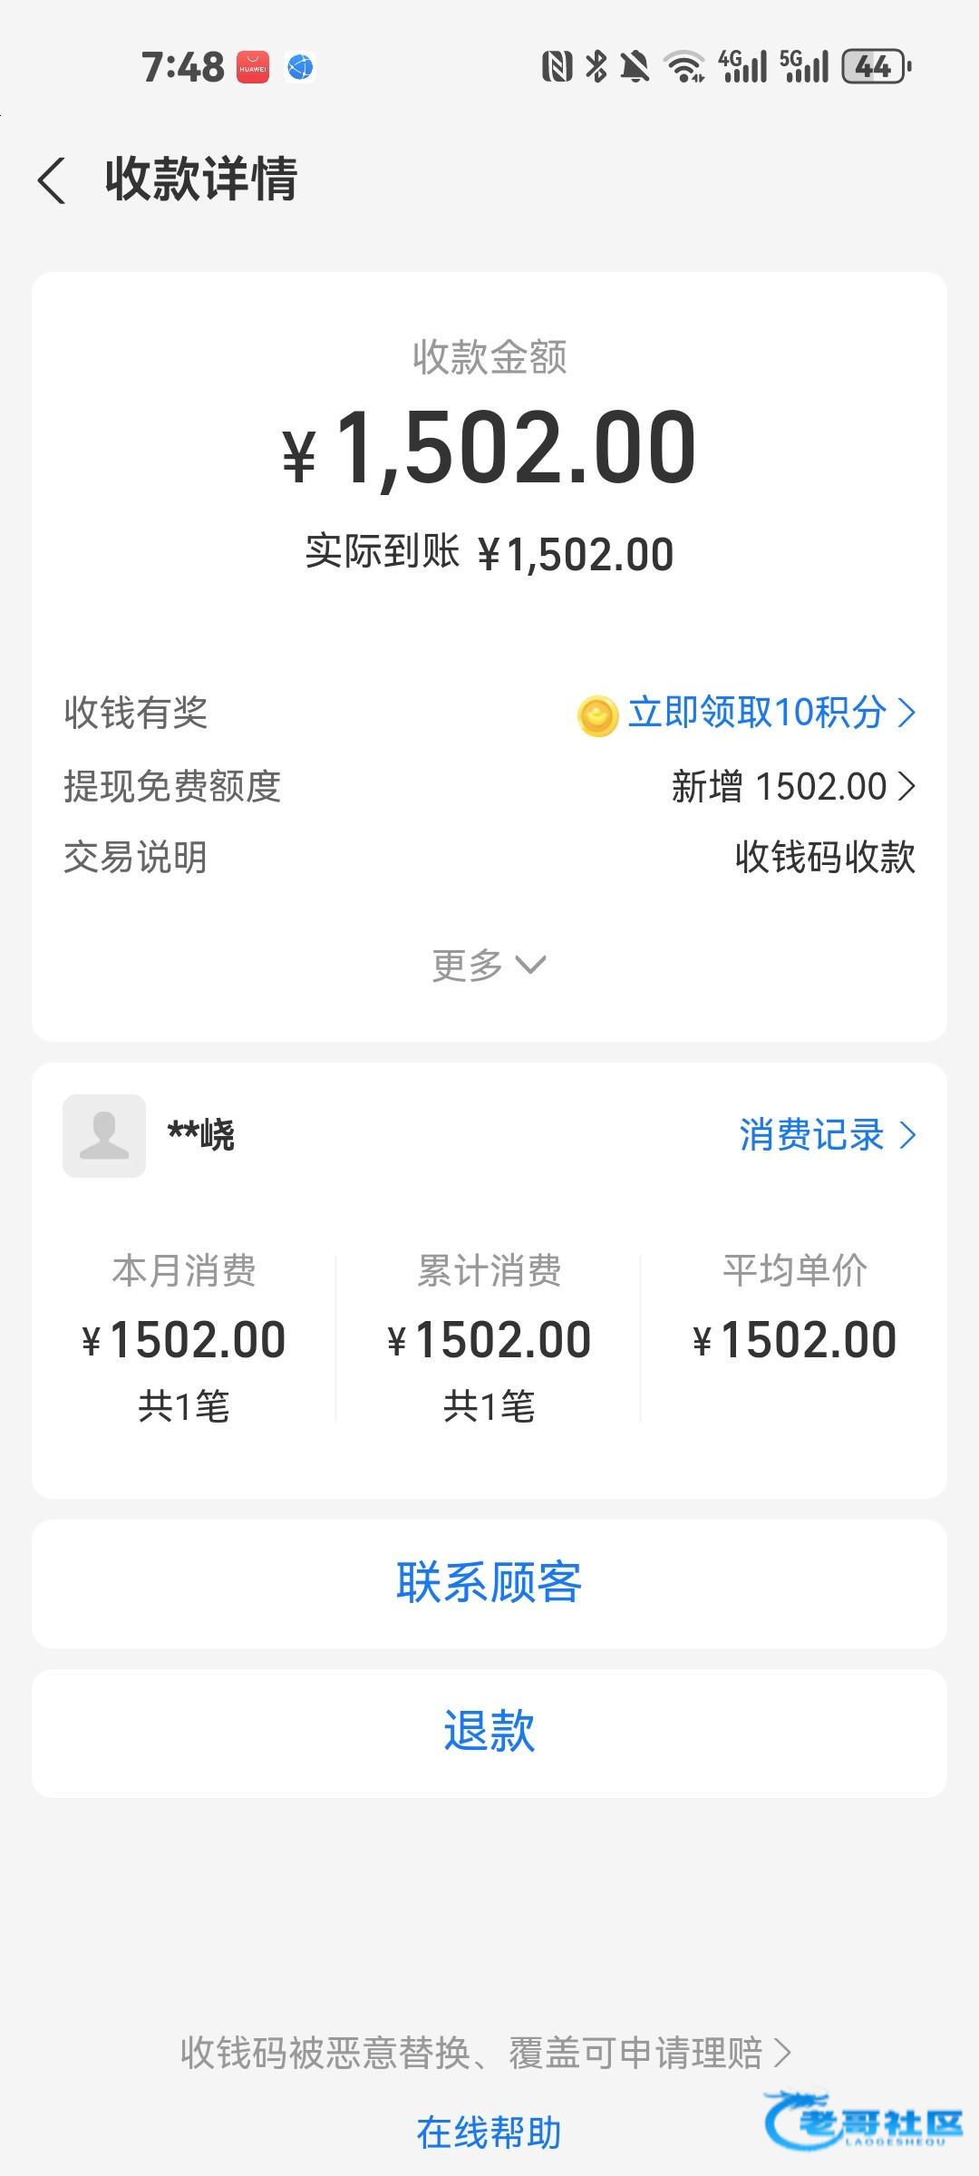Screen dimensions: 979x2176
Task: Tap the Wi-Fi status icon
Action: pos(683,66)
